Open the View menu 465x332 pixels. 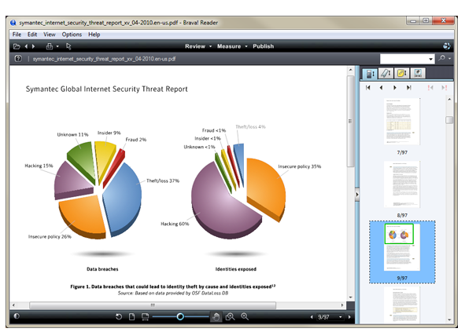[50, 35]
